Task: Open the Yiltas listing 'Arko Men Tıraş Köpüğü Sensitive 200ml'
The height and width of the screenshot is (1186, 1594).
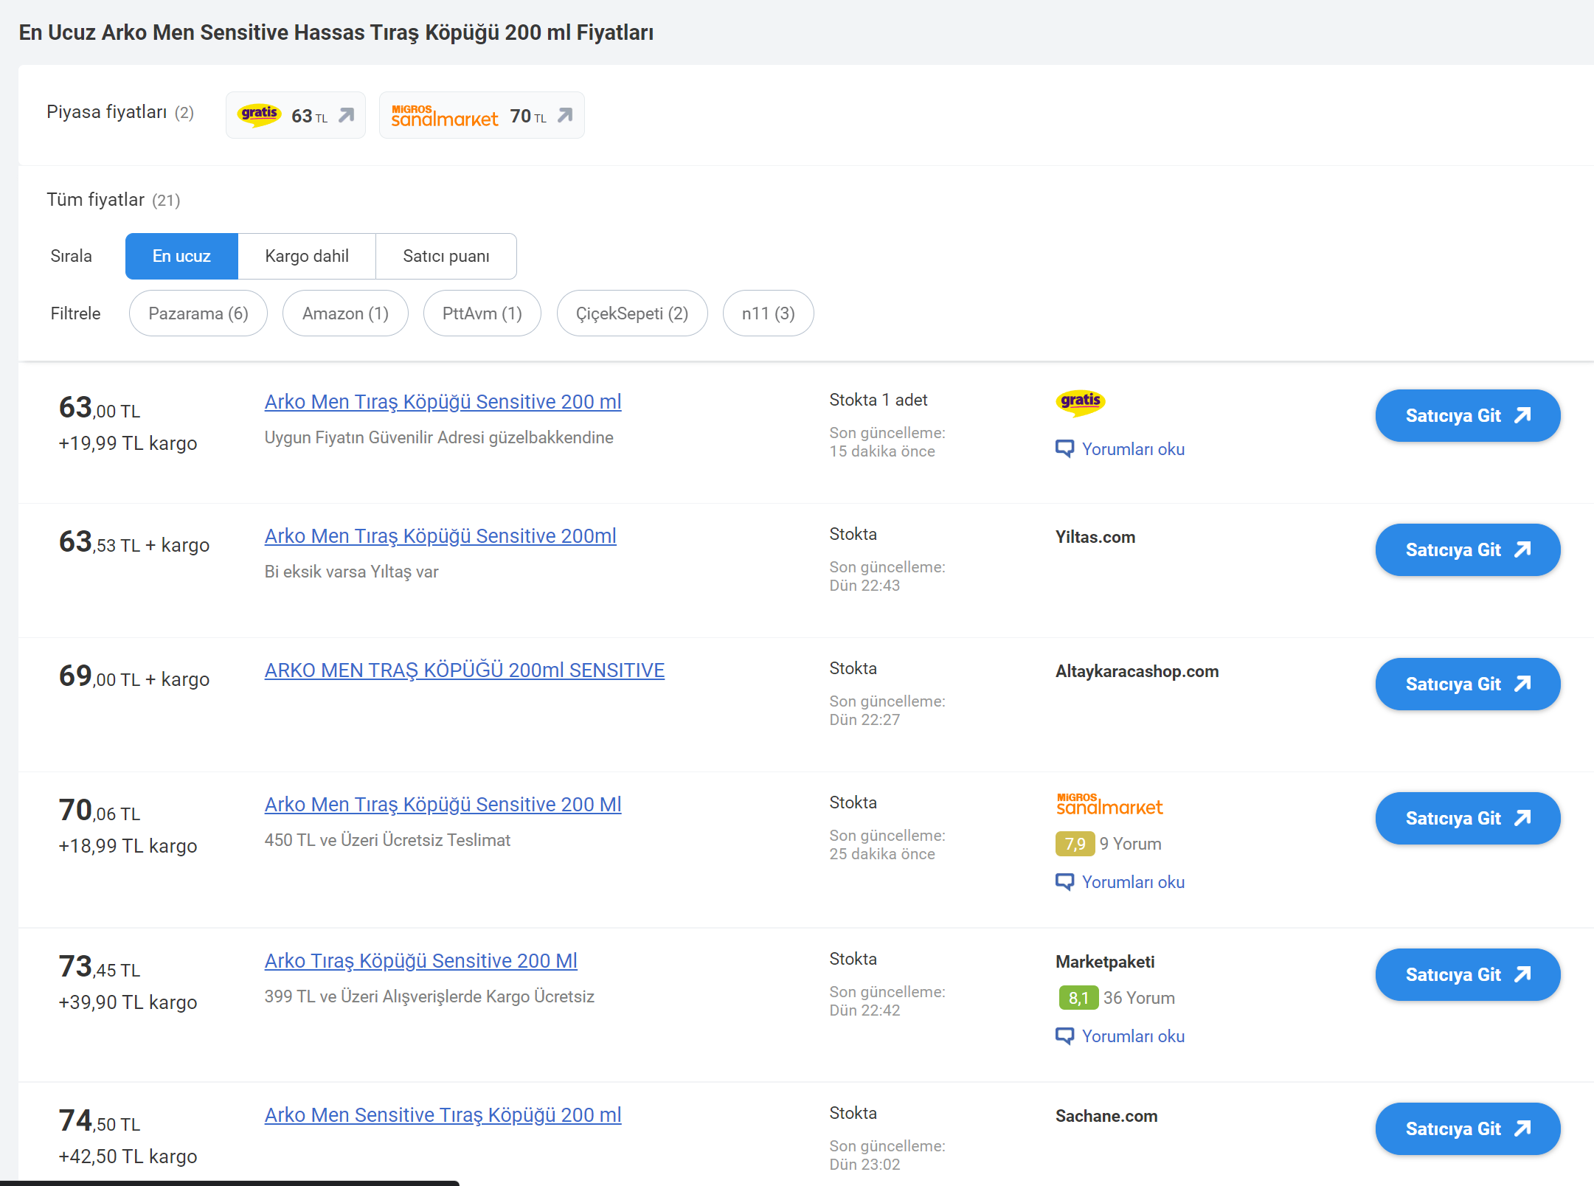Action: [440, 536]
